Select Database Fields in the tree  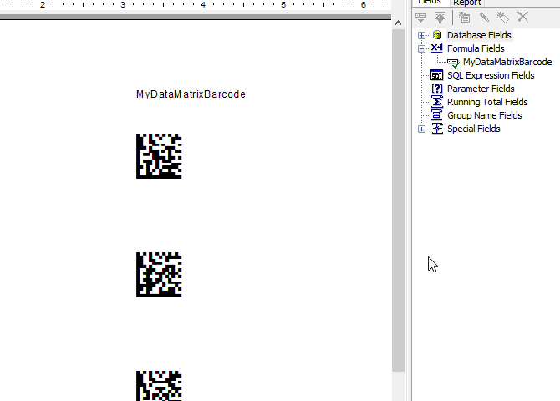479,35
